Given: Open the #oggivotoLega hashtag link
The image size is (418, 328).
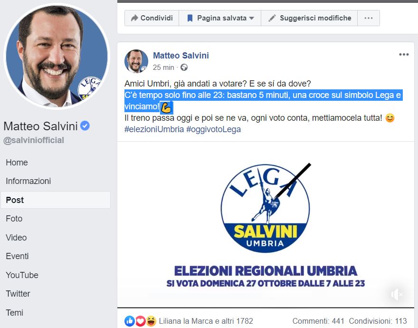Looking at the screenshot, I should 213,129.
